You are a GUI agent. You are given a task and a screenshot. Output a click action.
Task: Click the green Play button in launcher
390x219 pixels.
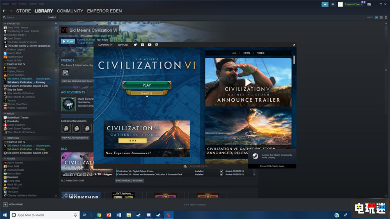pos(147,85)
